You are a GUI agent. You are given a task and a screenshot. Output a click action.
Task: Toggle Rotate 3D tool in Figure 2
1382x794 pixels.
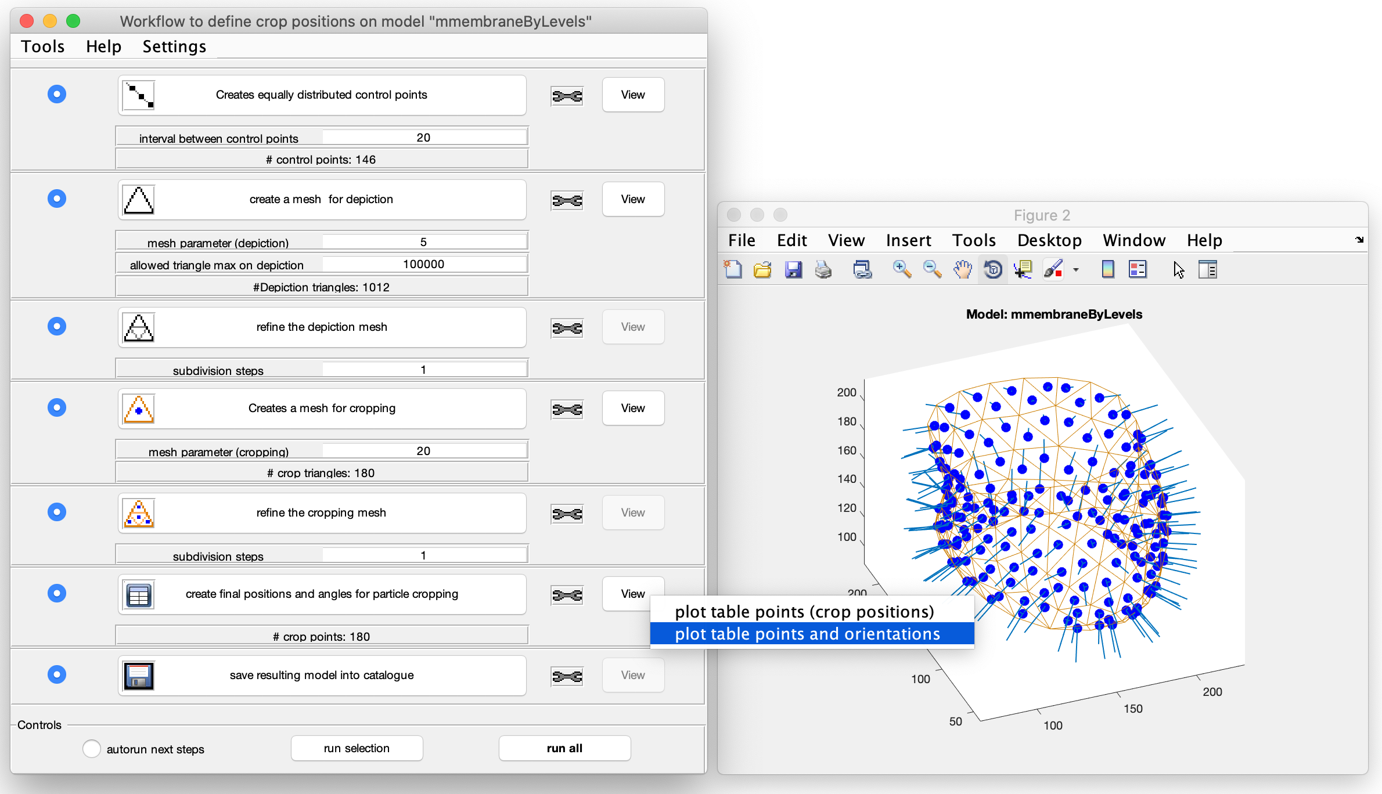tap(993, 269)
